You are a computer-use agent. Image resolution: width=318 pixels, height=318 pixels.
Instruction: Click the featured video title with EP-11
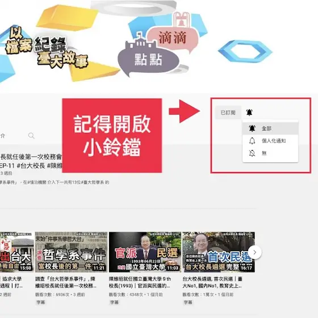31,161
